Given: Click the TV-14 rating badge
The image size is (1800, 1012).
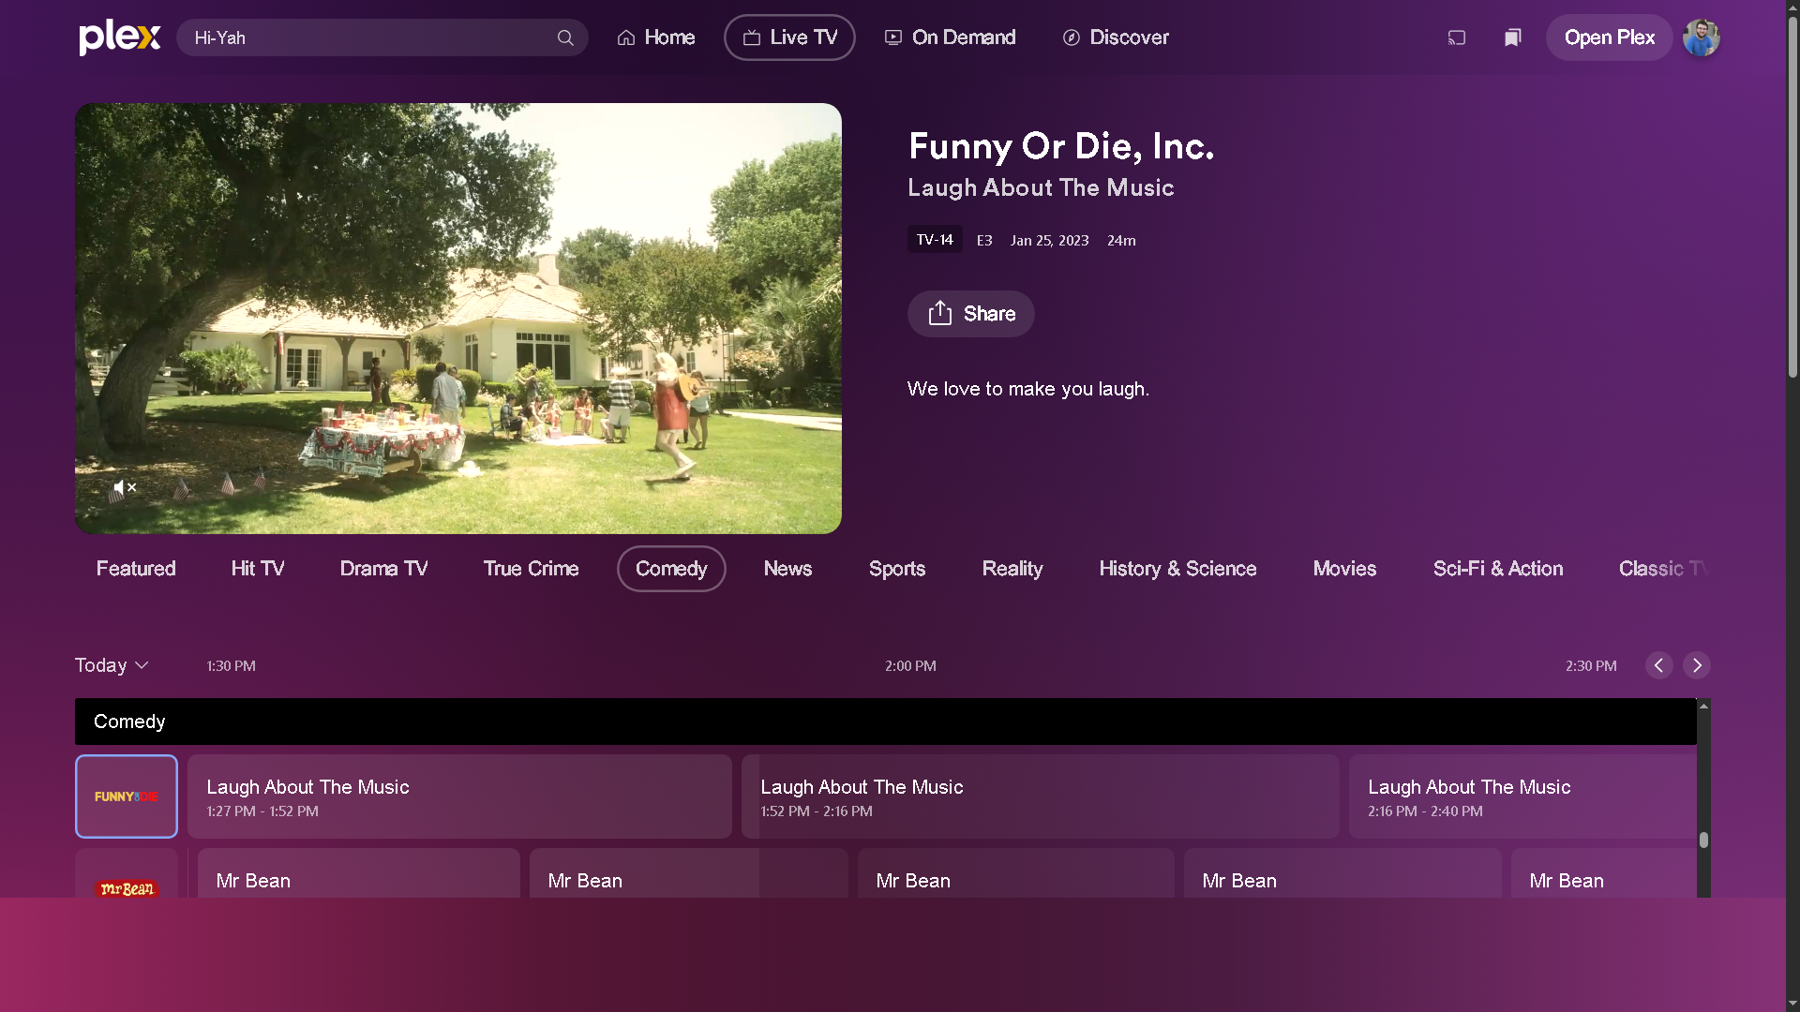Looking at the screenshot, I should pyautogui.click(x=935, y=240).
